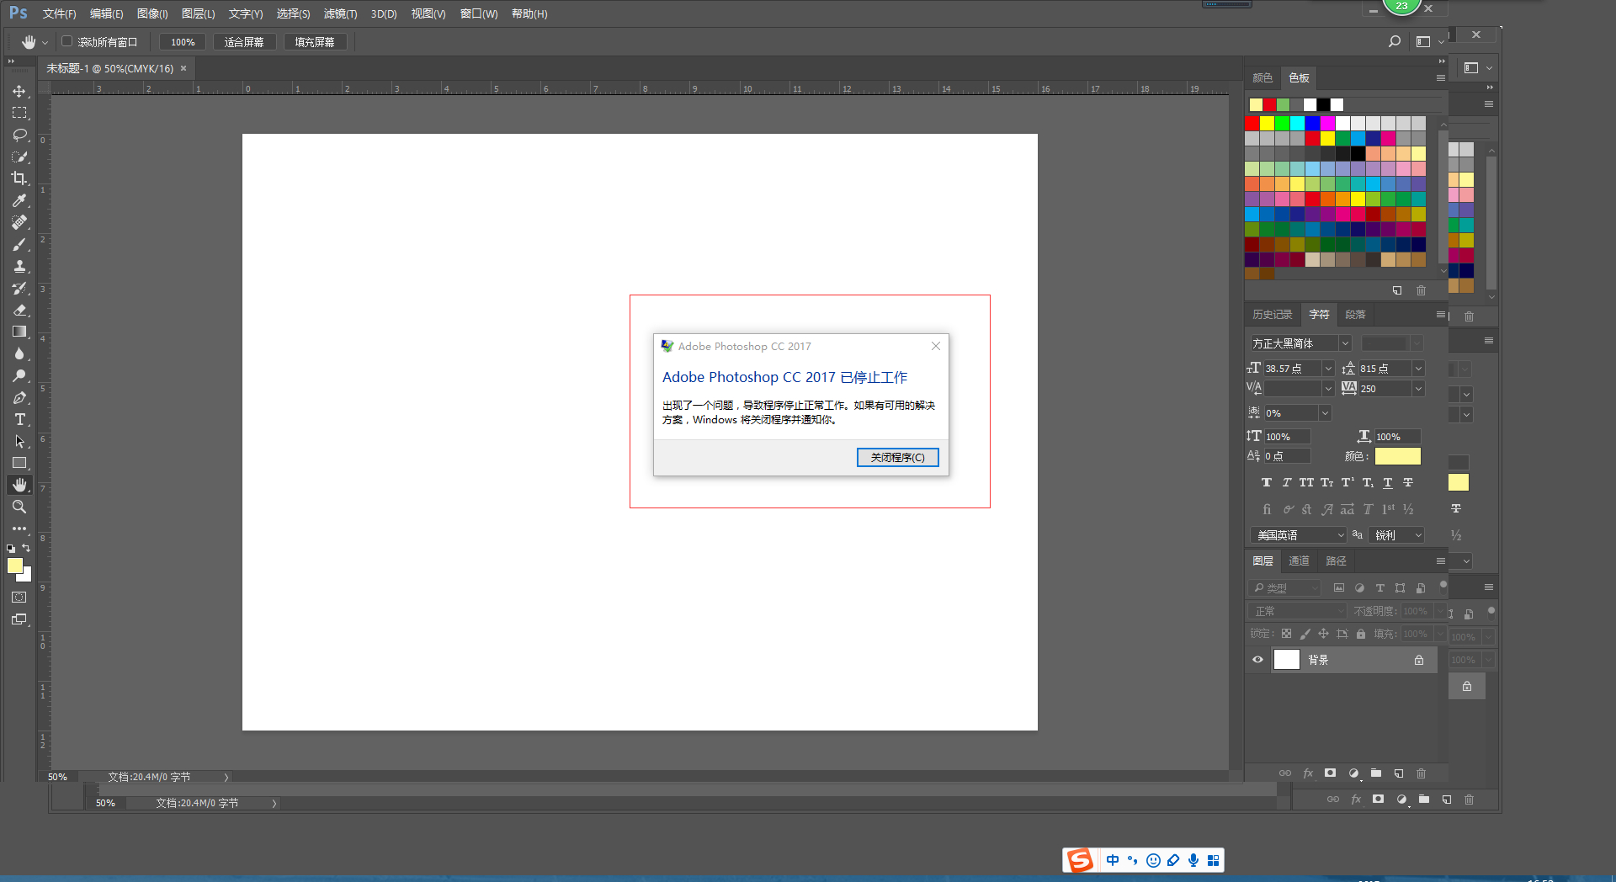1616x882 pixels.
Task: Toggle faux bold in character panel
Action: tap(1266, 482)
